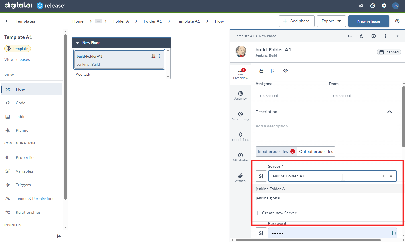Switch password field to variable mode
Screen dimensions: 405x242
point(261,233)
